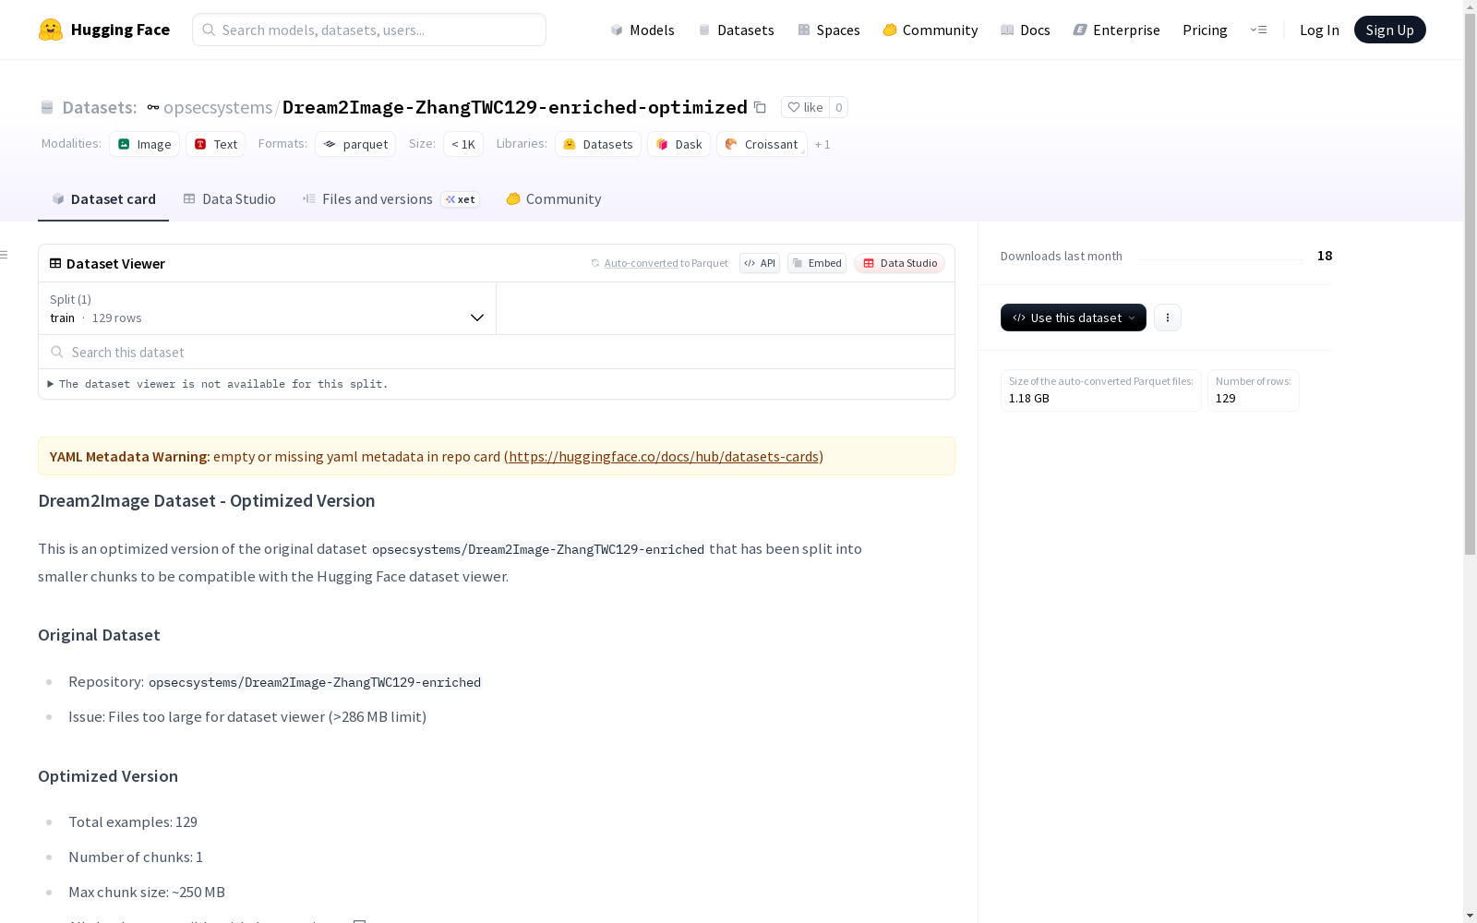The image size is (1477, 923).
Task: Open Community in top navigation
Action: point(931,30)
